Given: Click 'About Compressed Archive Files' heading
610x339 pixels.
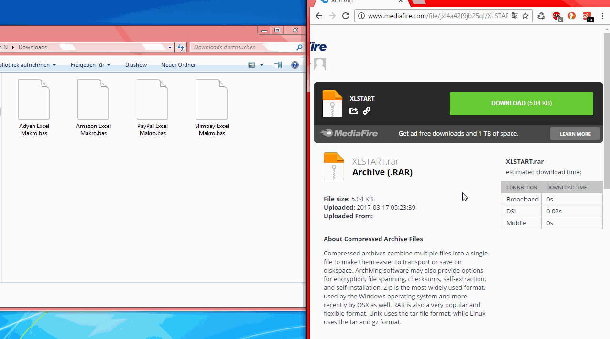Looking at the screenshot, I should pyautogui.click(x=373, y=239).
